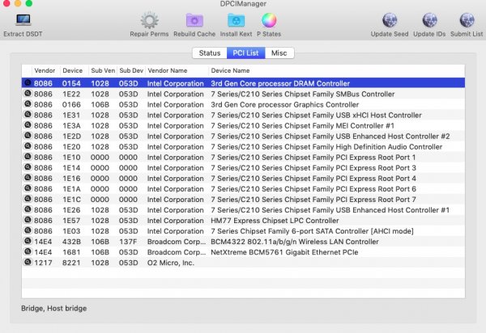486x333 pixels.
Task: Click the Sub Ven column header
Action: pyautogui.click(x=103, y=70)
